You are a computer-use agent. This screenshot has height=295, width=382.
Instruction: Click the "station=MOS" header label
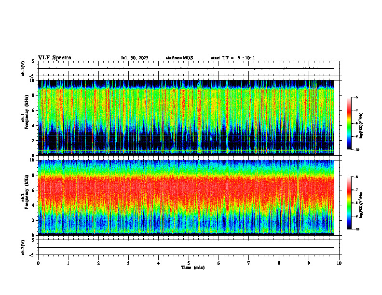tap(179, 58)
